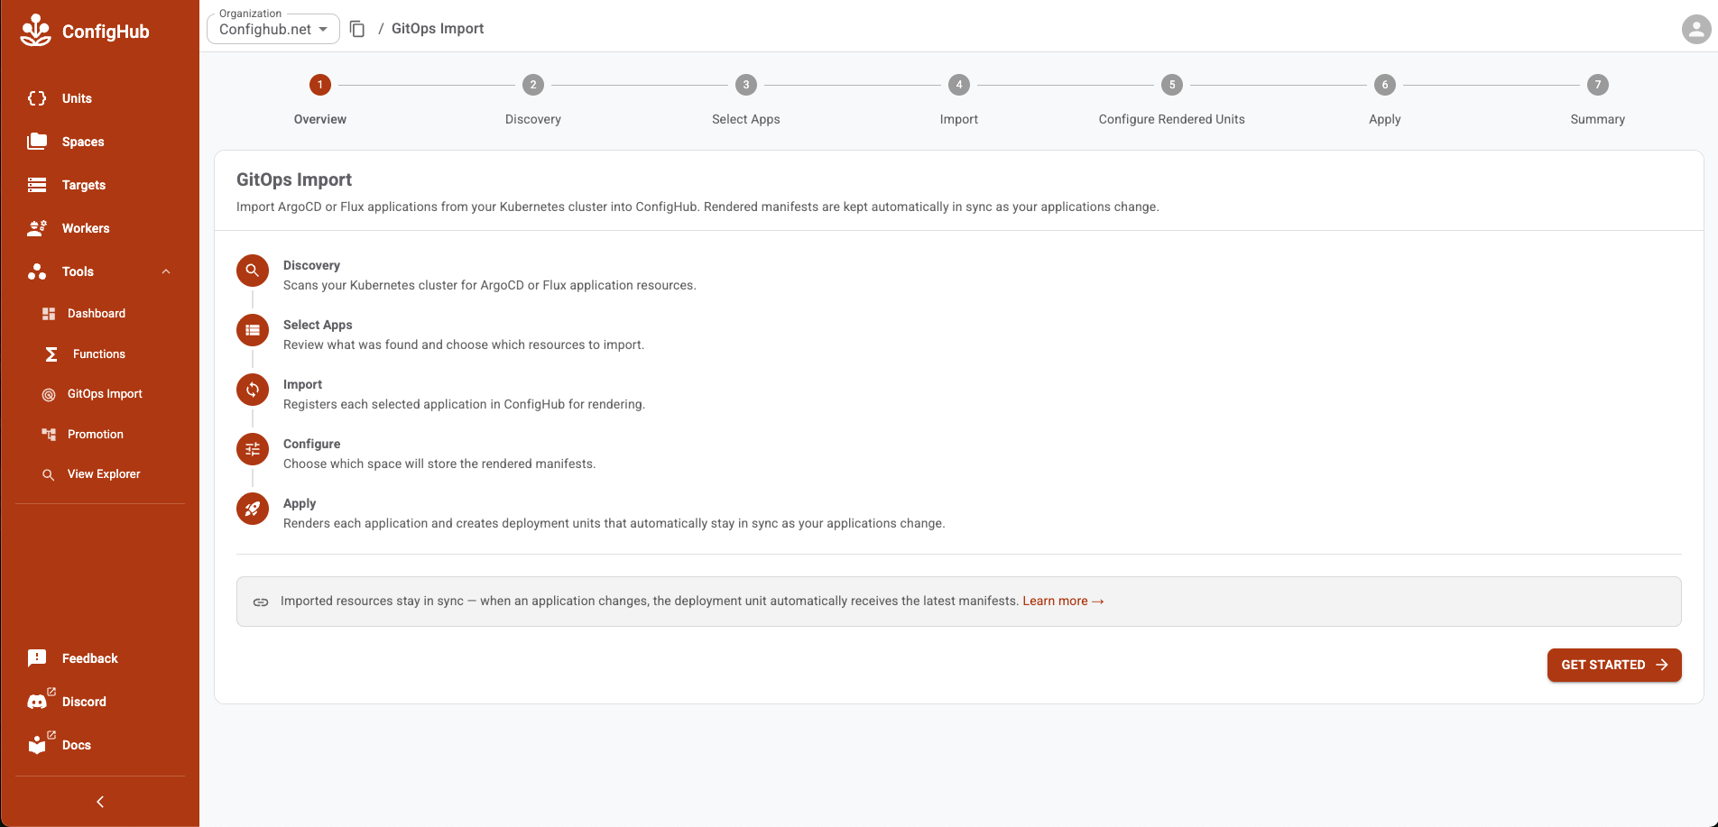Copy organization with the clipboard icon

pyautogui.click(x=357, y=29)
